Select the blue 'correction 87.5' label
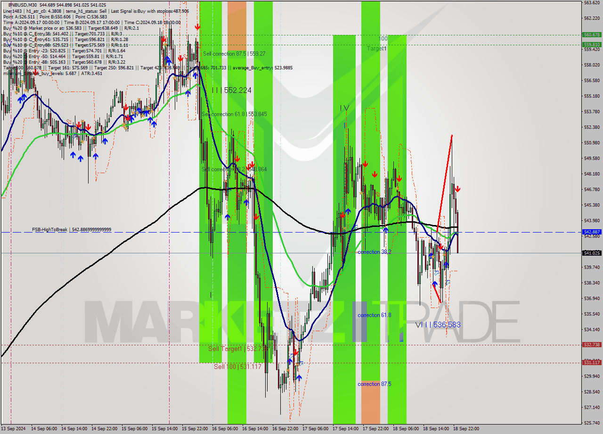The image size is (603, 434). (x=375, y=384)
